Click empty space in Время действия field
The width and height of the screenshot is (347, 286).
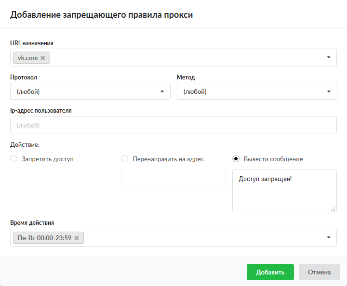202,237
